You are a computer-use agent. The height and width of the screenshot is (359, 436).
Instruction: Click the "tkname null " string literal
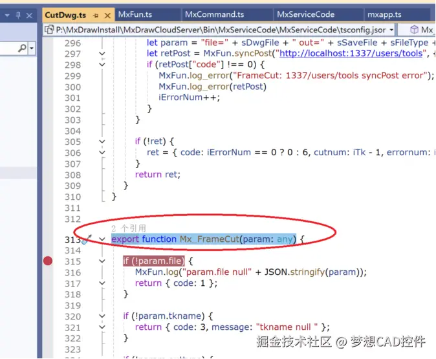click(x=287, y=327)
